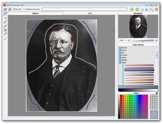Select the Eyedropper tool
This screenshot has width=163, height=124.
(x=5, y=34)
